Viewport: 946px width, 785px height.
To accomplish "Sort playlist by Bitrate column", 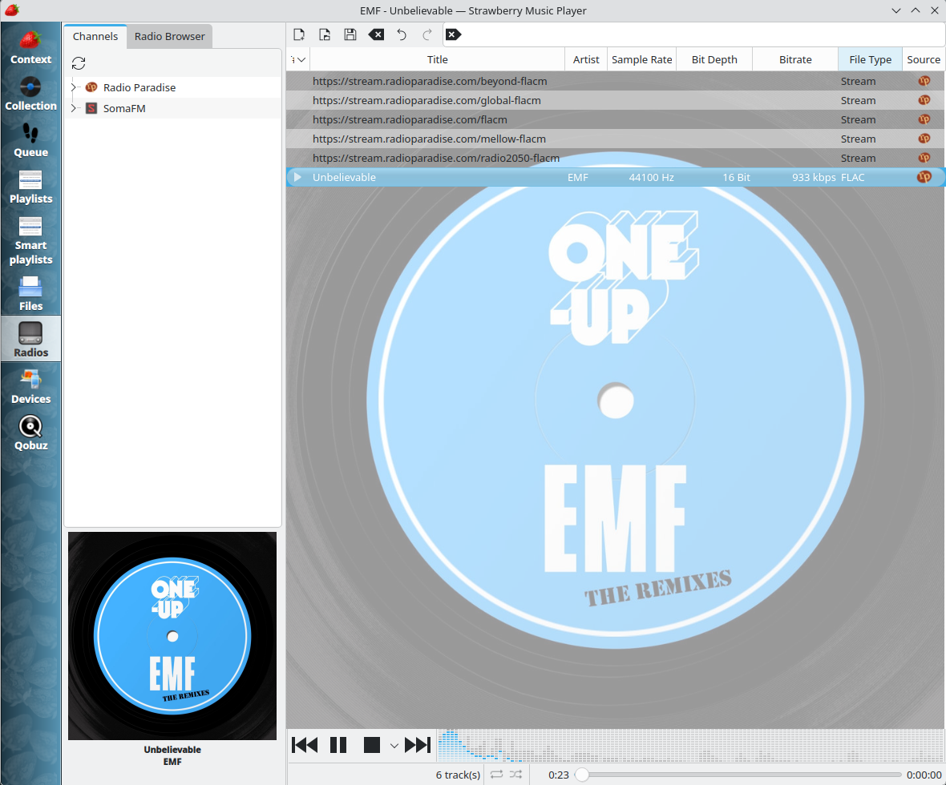I will point(795,60).
